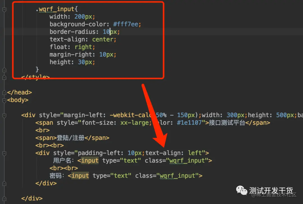This screenshot has width=303, height=204.
Task: Click the fold marker next to </head>
Action: (x=4, y=93)
